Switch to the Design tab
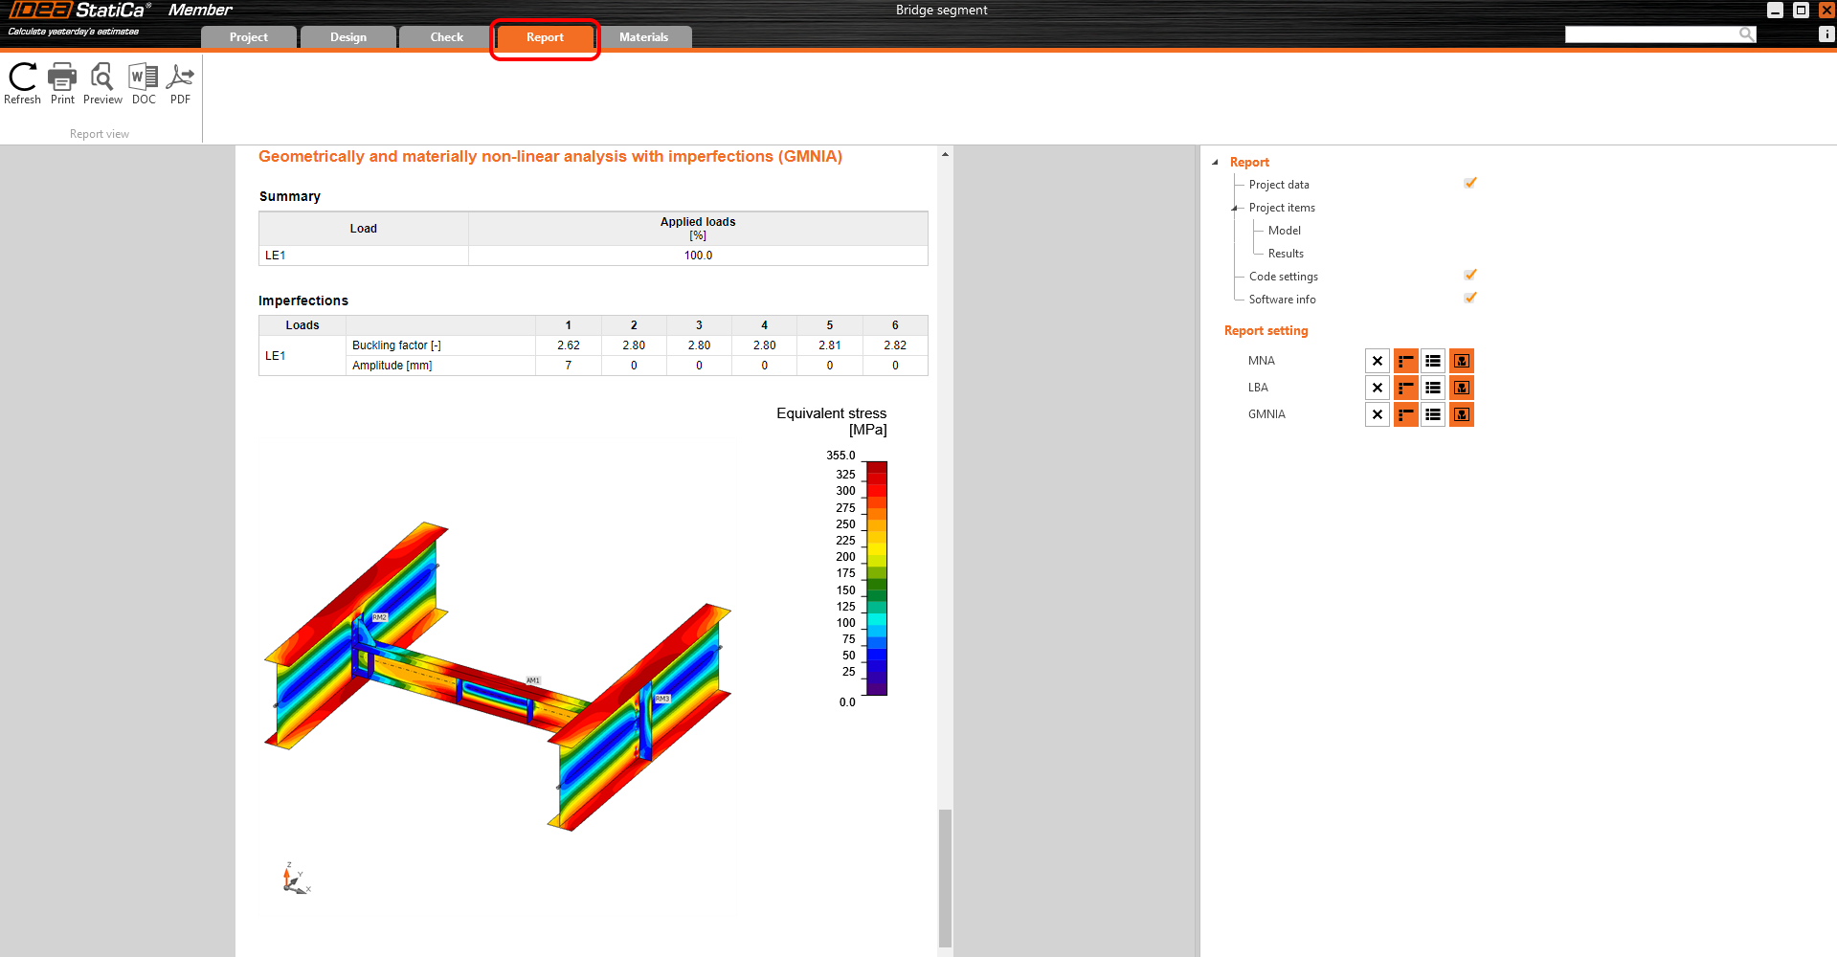 click(x=348, y=37)
